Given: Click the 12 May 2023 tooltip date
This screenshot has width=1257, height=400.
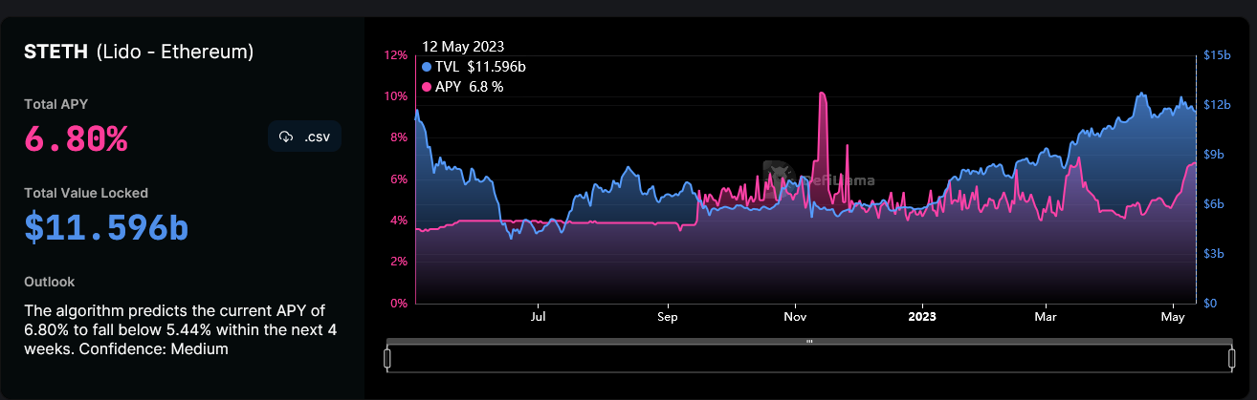Looking at the screenshot, I should [x=463, y=46].
